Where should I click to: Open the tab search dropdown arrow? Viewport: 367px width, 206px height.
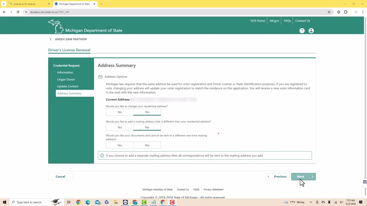(x=4, y=4)
